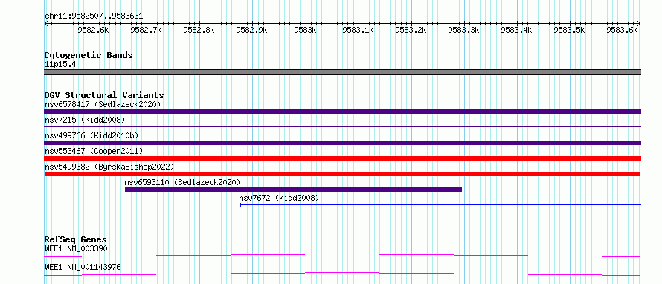Viewport: 662px width, 284px height.
Task: Select the purple nsv499766 variant bar
Action: (x=342, y=143)
